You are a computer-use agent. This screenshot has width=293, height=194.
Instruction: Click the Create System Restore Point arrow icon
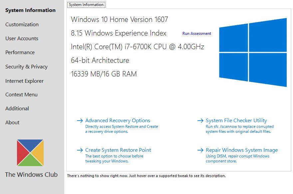80,150
